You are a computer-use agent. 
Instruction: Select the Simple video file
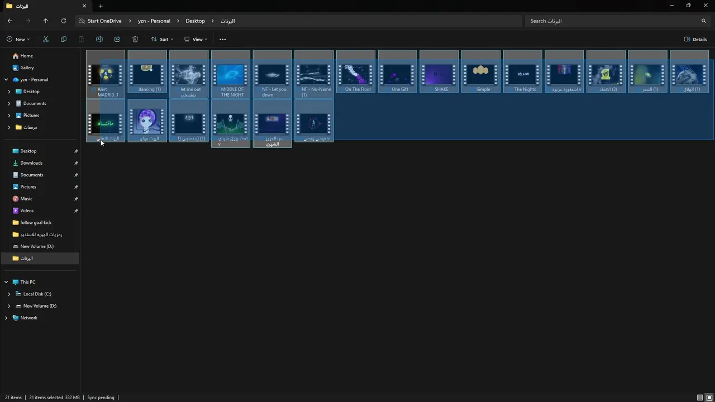coord(481,71)
